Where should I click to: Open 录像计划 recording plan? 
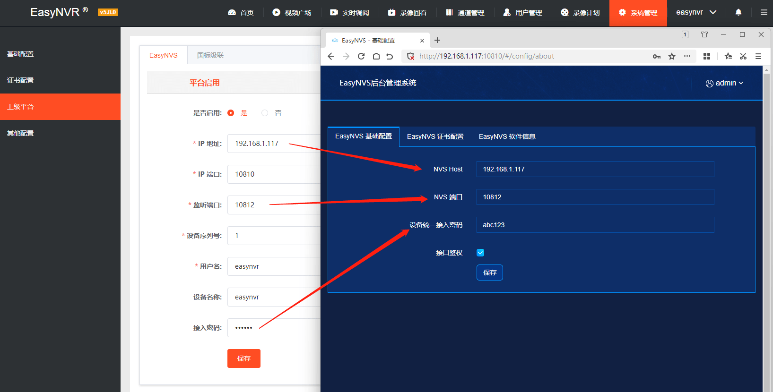[580, 13]
